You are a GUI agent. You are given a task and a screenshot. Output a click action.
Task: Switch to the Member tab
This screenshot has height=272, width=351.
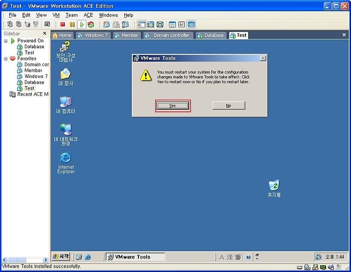127,35
